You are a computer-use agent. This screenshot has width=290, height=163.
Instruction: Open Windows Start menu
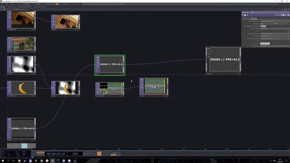tap(3, 161)
